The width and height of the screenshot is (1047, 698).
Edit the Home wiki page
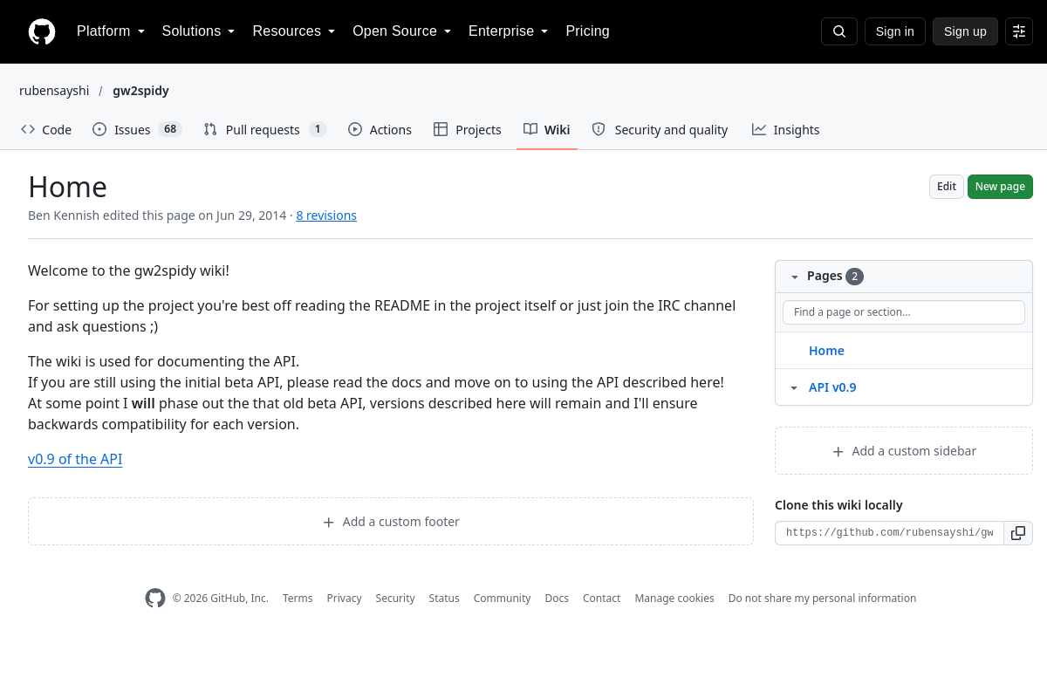tap(947, 187)
